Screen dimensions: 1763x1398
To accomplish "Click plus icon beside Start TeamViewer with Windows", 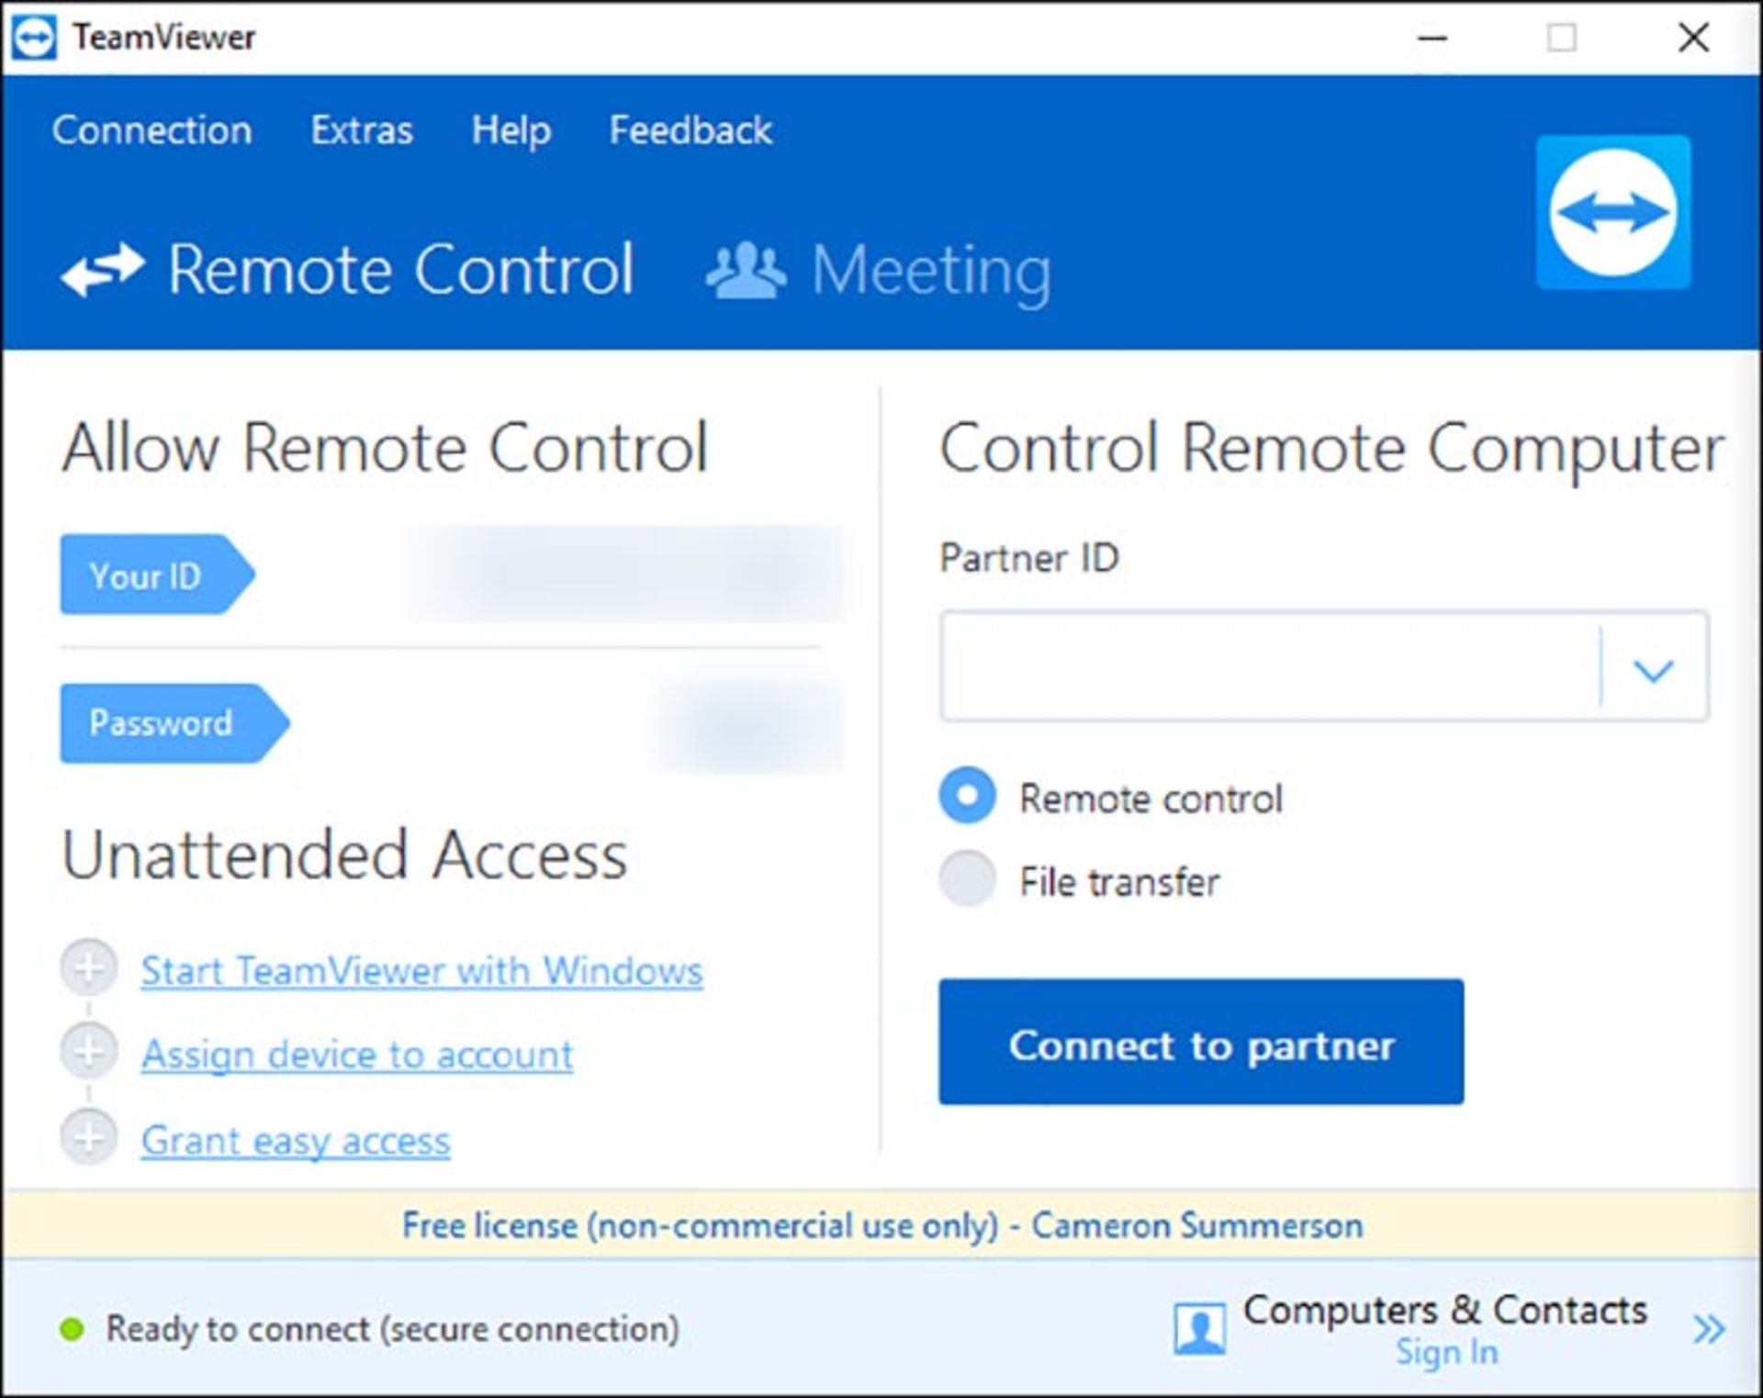I will pos(89,967).
